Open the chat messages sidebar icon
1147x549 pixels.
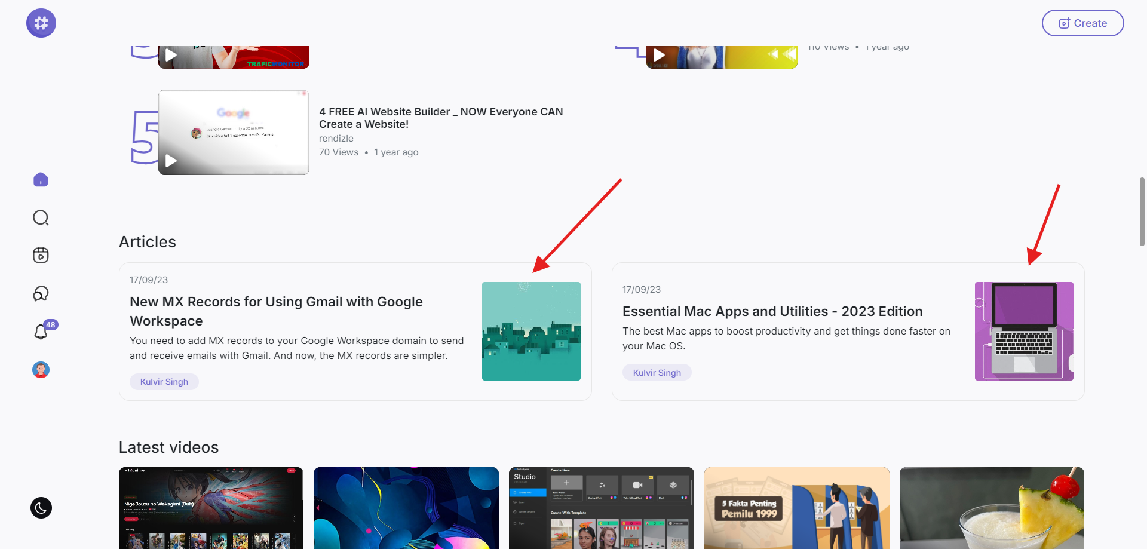coord(41,293)
